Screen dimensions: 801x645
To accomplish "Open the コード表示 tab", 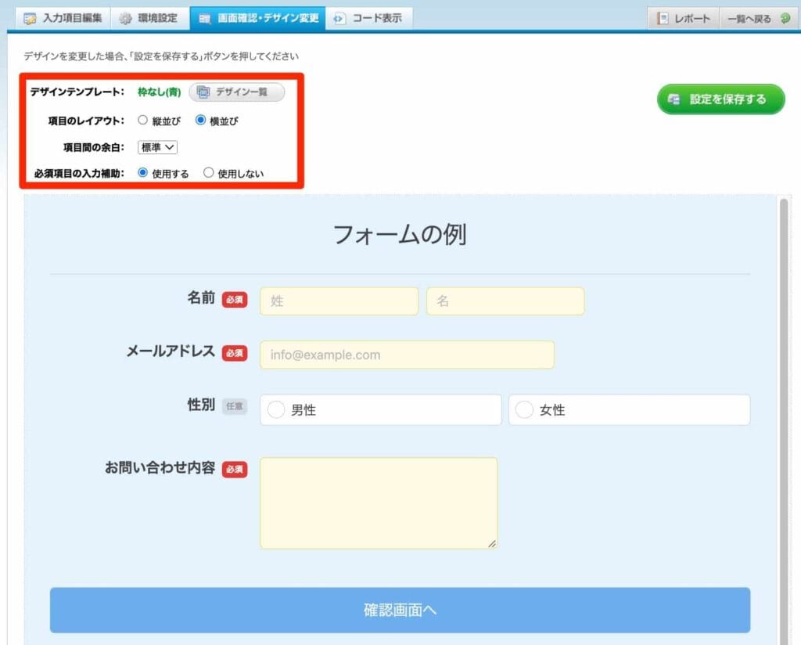I will (366, 16).
